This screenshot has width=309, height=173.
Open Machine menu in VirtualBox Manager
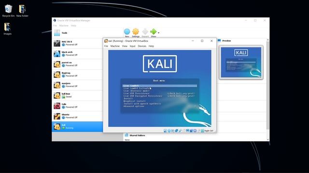[x=64, y=25]
